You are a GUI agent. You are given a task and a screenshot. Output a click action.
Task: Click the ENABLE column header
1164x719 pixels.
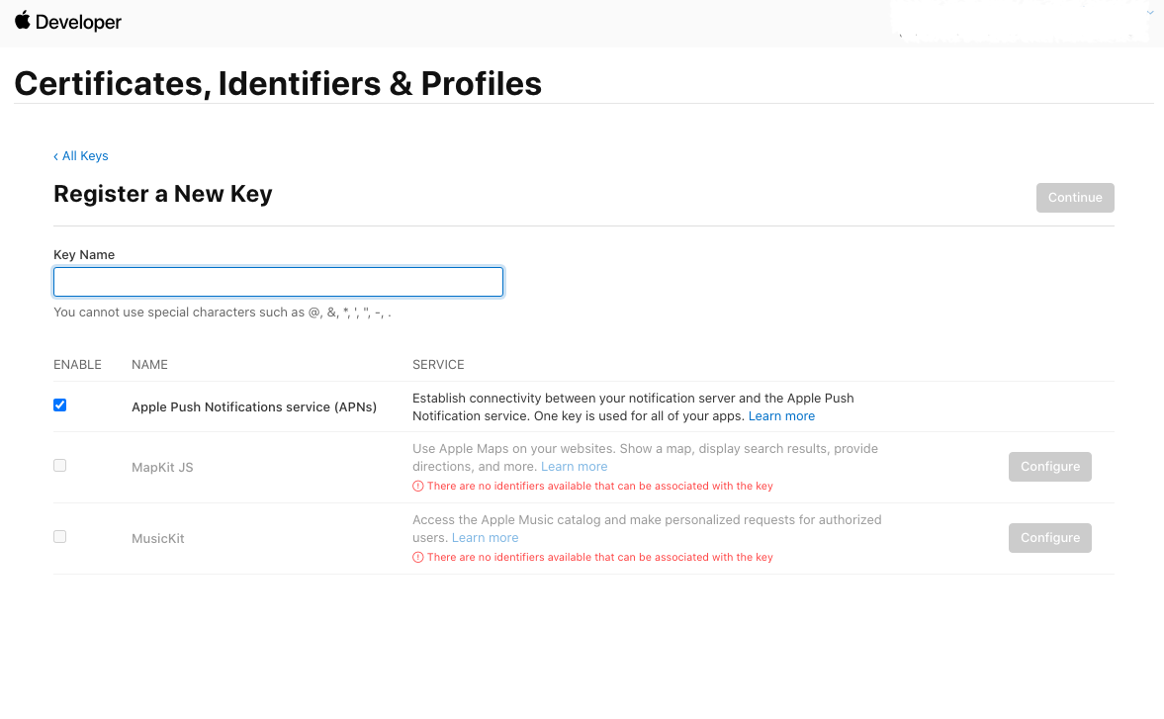click(77, 364)
